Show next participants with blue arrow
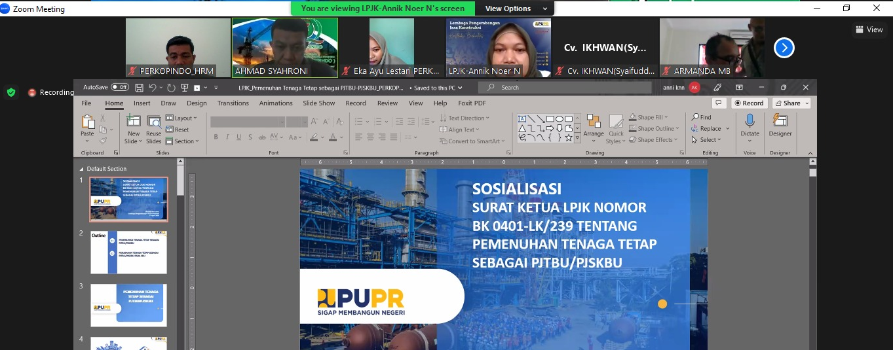Viewport: 893px width, 350px height. click(784, 48)
